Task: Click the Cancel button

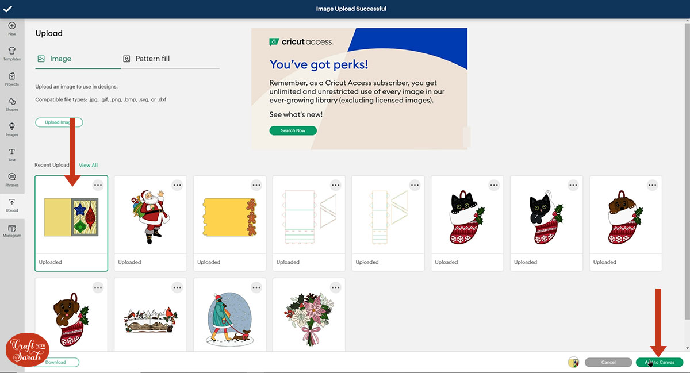Action: point(608,362)
